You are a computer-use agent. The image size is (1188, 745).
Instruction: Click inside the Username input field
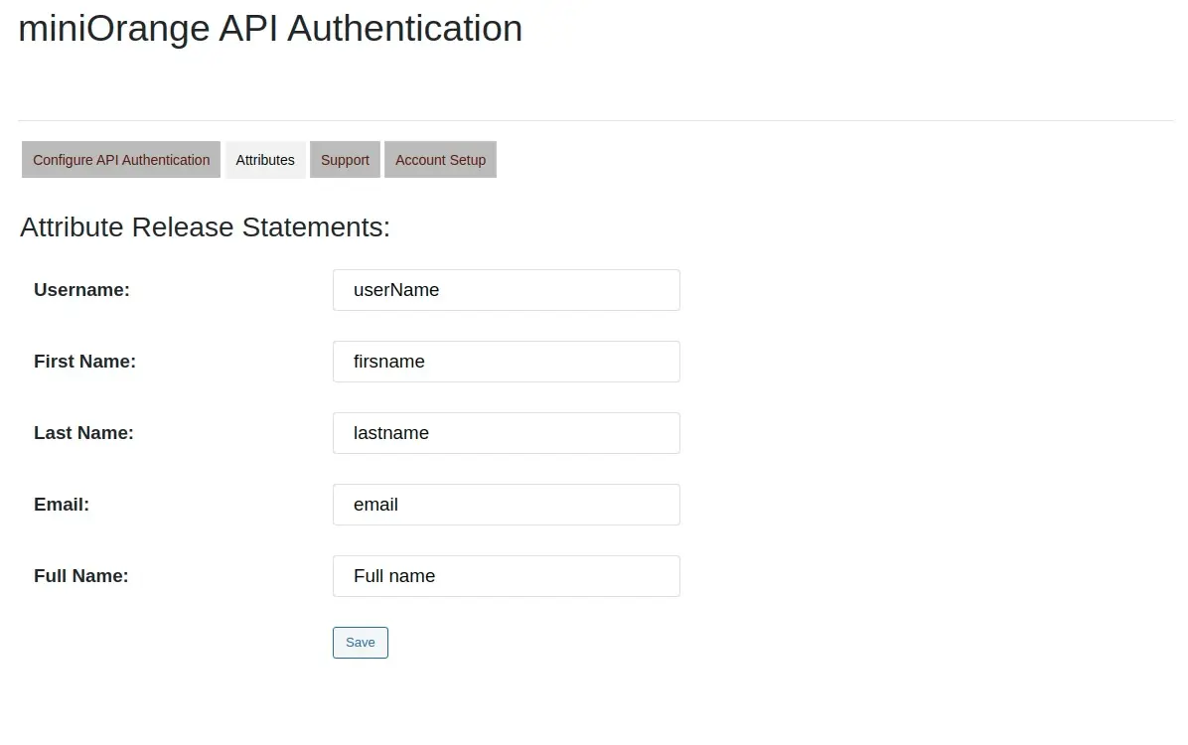click(506, 289)
